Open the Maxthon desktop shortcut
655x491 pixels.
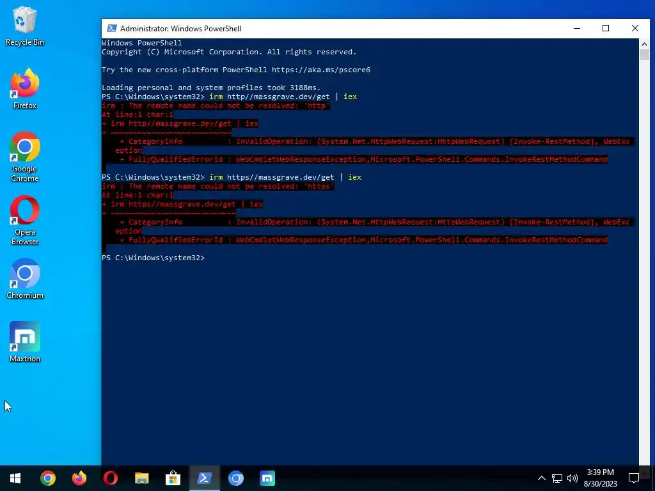click(x=25, y=342)
